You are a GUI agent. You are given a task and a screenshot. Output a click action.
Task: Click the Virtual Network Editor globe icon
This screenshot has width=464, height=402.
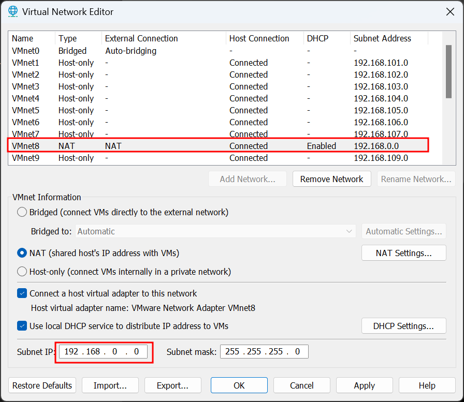tap(13, 11)
